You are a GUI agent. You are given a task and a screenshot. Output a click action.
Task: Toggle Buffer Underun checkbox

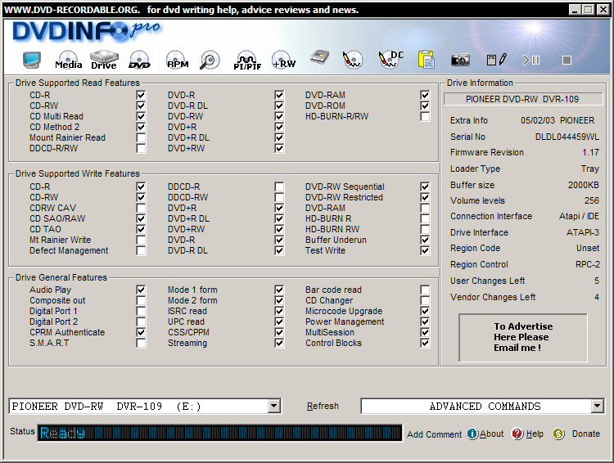tap(425, 240)
